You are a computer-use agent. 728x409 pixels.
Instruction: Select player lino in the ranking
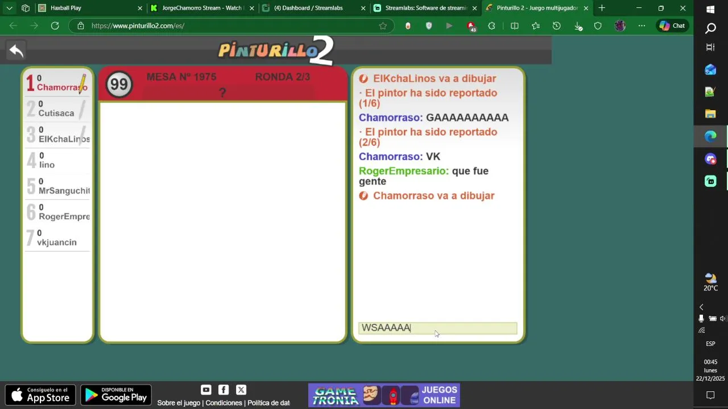pos(57,160)
